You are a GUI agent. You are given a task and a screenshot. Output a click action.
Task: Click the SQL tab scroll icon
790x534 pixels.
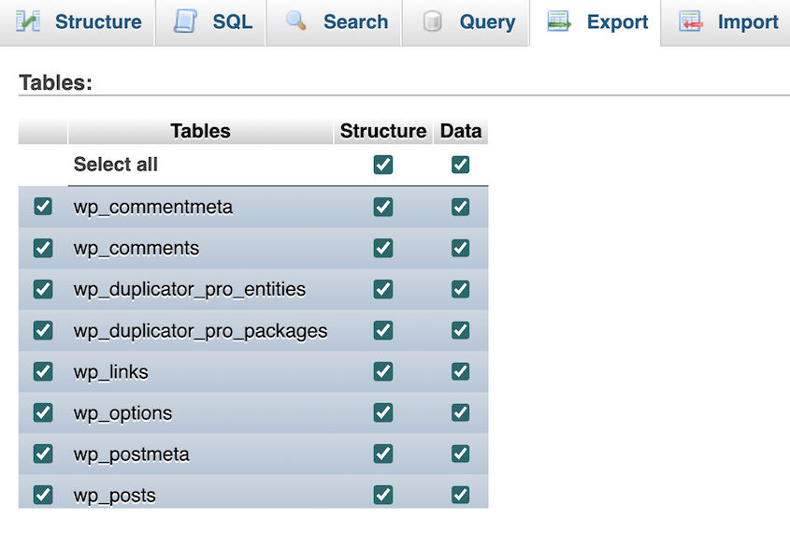[185, 22]
